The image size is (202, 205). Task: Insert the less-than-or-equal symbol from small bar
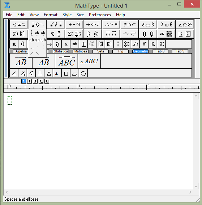point(66,44)
